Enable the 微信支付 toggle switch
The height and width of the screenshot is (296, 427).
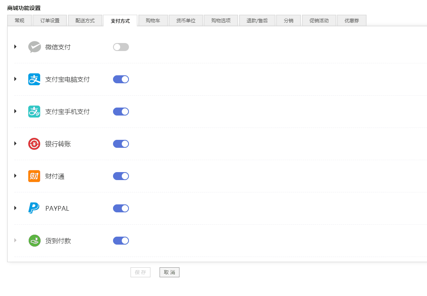121,47
